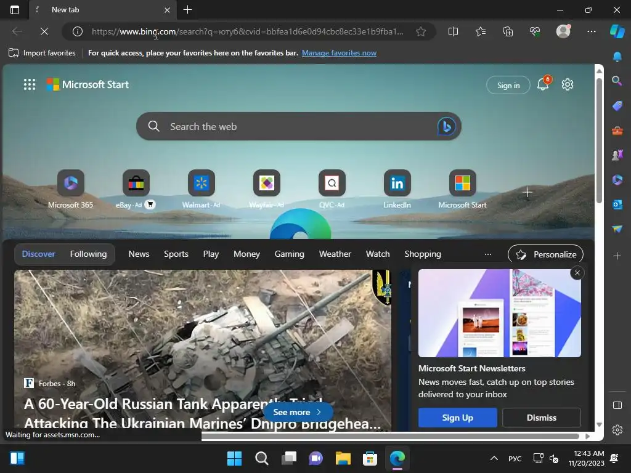This screenshot has width=631, height=473.
Task: Open new tab with plus button
Action: click(187, 10)
